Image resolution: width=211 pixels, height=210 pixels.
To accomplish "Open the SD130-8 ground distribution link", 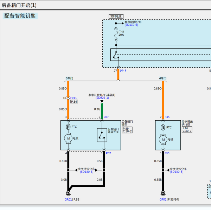I will pos(87,172).
